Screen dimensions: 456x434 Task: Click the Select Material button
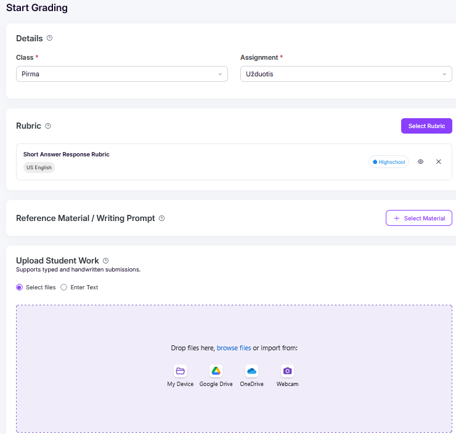pyautogui.click(x=419, y=219)
